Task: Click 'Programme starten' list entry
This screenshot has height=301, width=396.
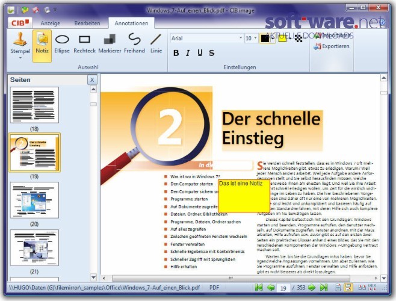Action: tap(189, 199)
